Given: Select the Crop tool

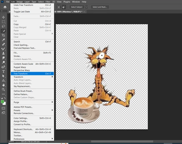Looking at the screenshot, I should [x=3, y=35].
